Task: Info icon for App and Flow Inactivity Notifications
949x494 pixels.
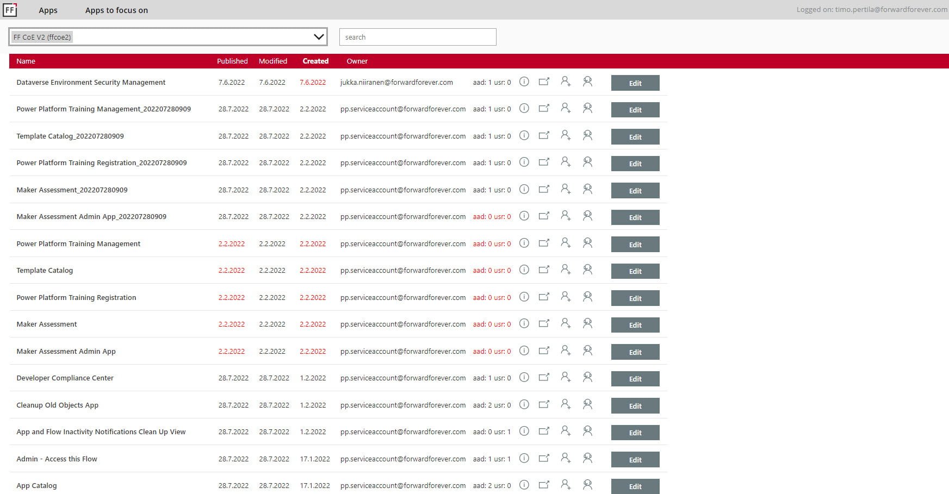Action: point(524,431)
